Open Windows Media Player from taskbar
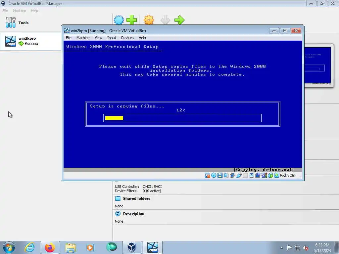The height and width of the screenshot is (254, 339). 90,247
